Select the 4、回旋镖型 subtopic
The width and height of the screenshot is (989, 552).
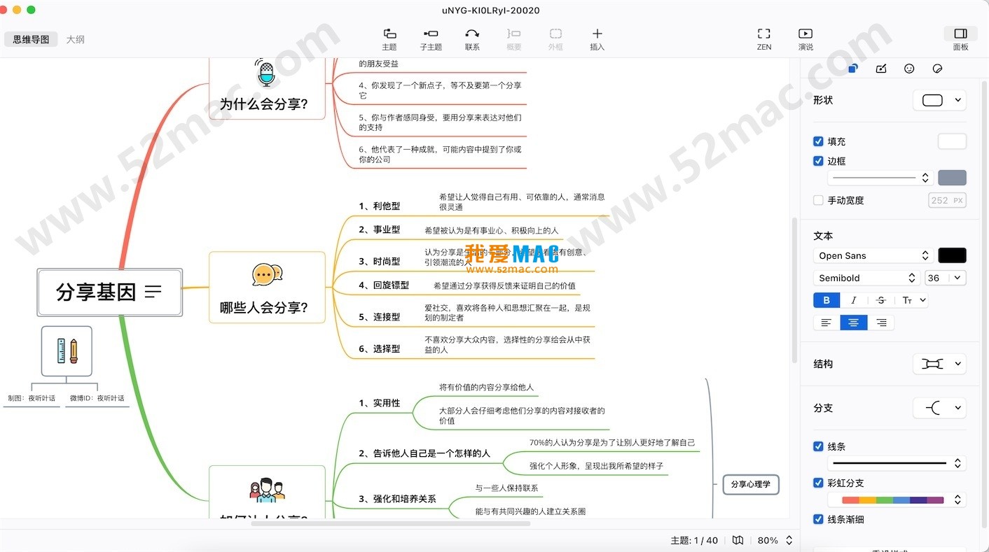384,285
